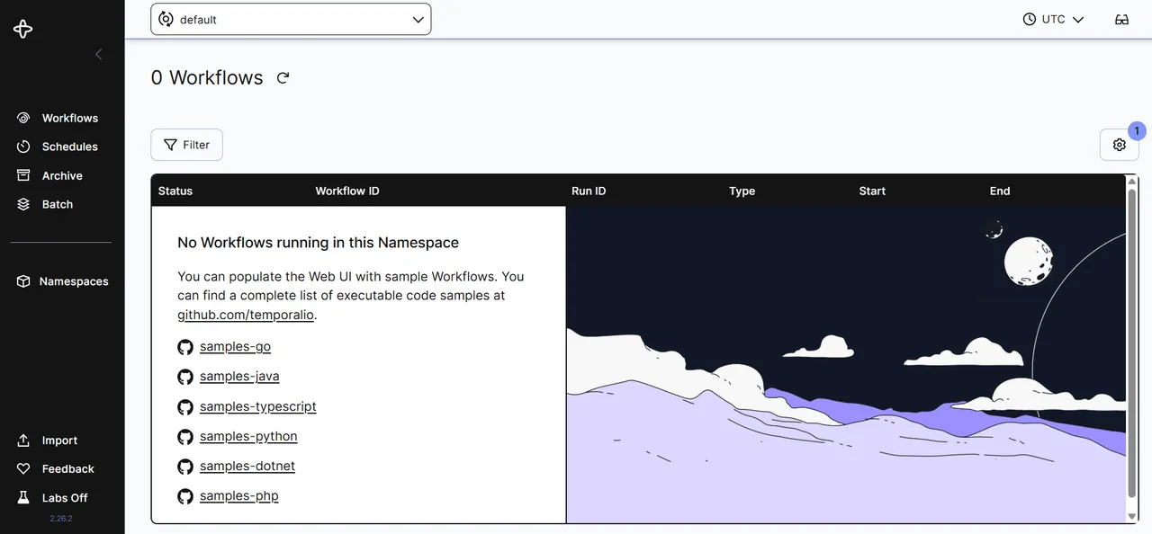Open the samples-go link
The height and width of the screenshot is (534, 1152).
pos(235,346)
